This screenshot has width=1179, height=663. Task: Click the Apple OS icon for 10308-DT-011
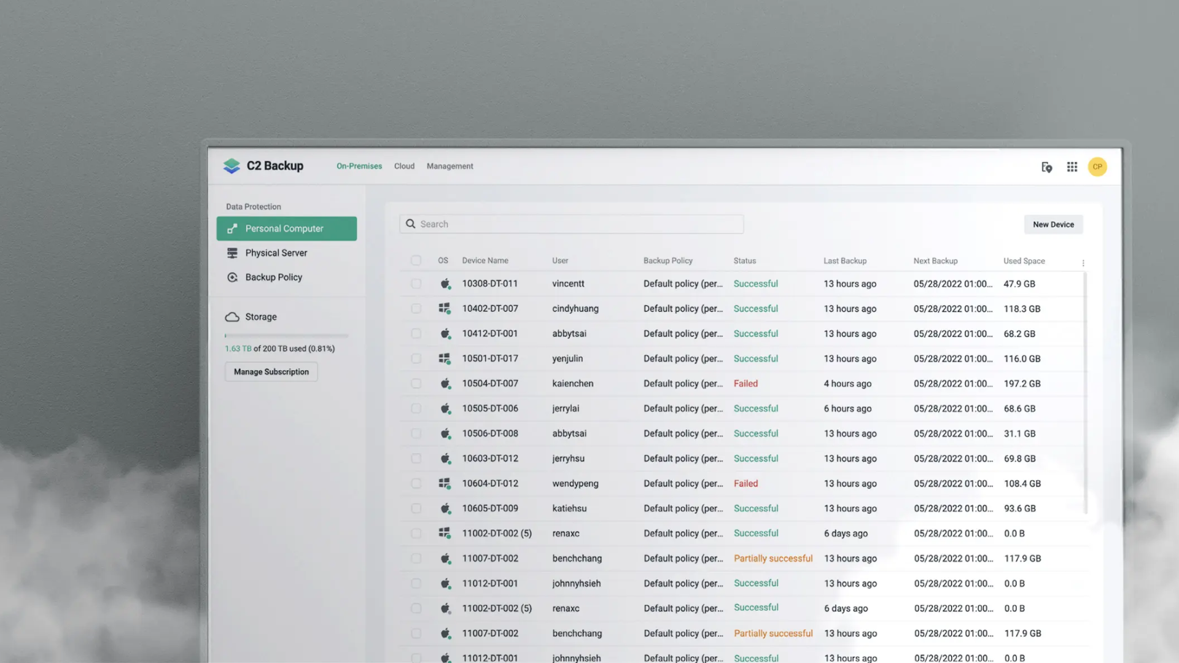point(445,284)
